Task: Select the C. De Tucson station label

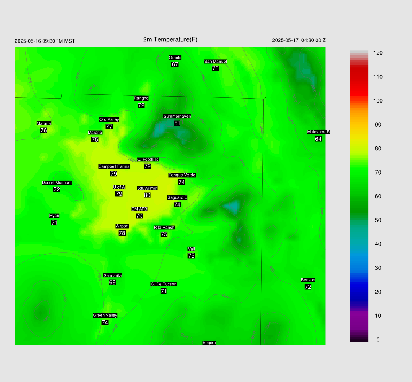Action: (164, 284)
